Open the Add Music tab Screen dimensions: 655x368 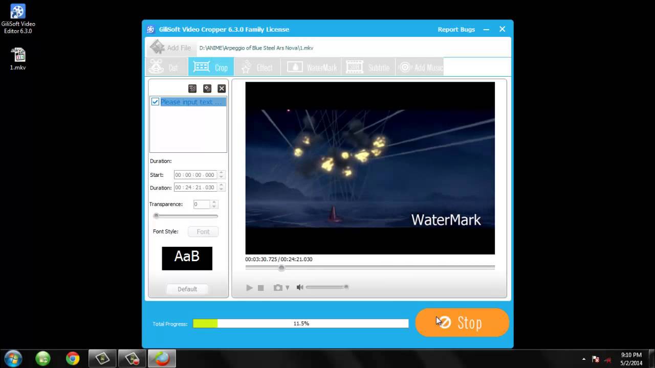420,67
